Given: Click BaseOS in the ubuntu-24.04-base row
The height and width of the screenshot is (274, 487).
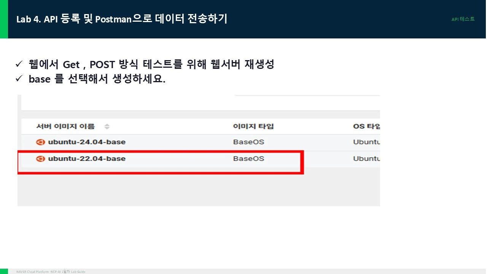Looking at the screenshot, I should 248,142.
